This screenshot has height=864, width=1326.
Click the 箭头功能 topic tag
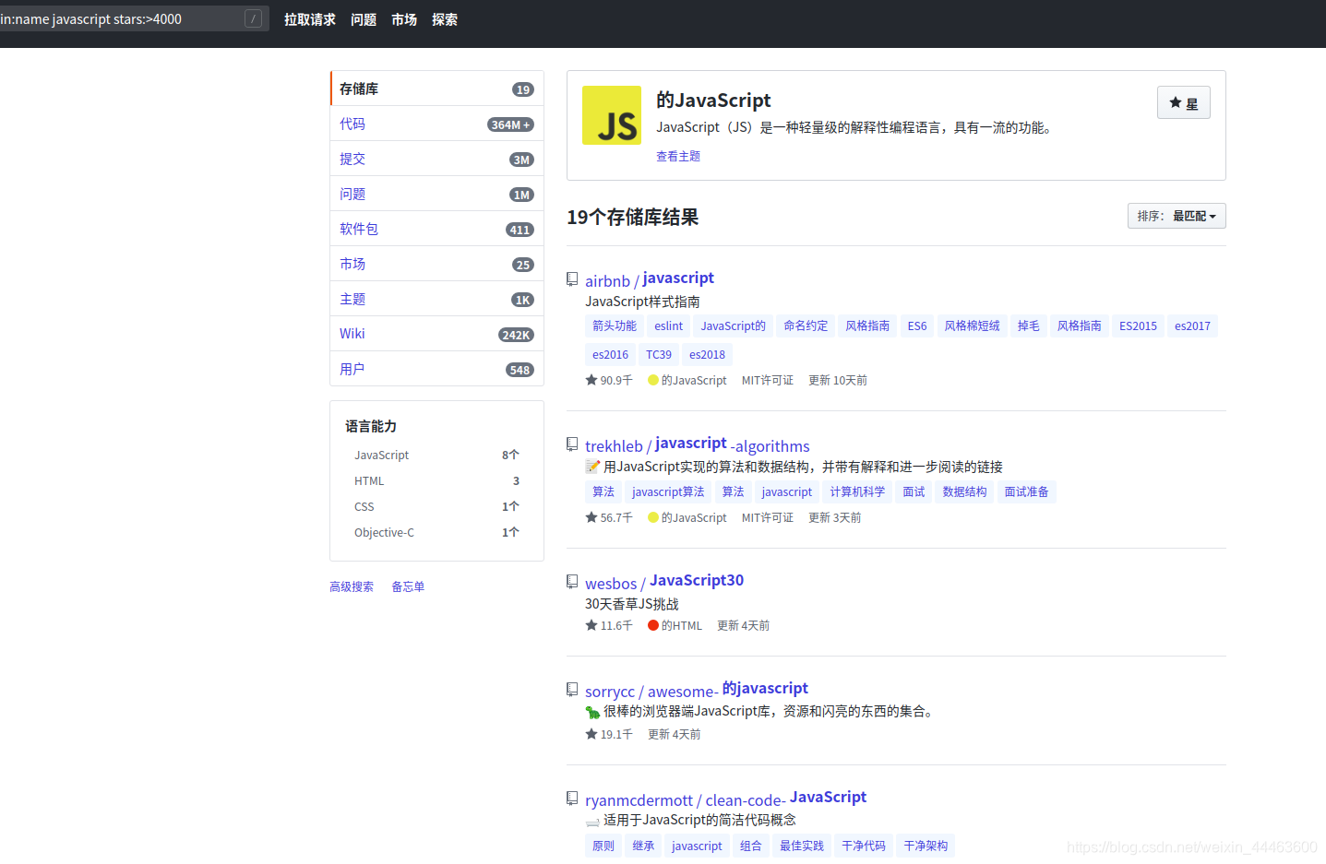(x=615, y=325)
